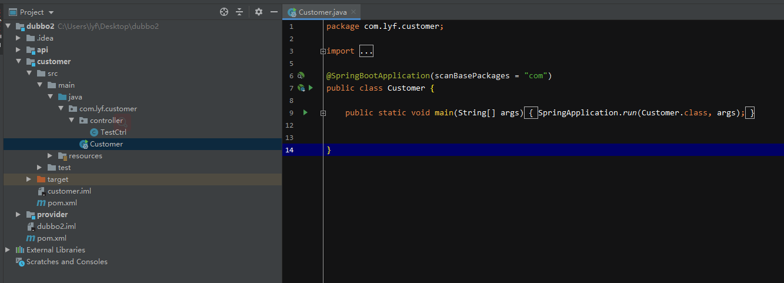Image resolution: width=784 pixels, height=283 pixels.
Task: Expand the External Libraries arrow
Action: [x=8, y=250]
